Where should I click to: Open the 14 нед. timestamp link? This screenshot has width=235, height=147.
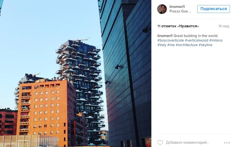point(224,26)
